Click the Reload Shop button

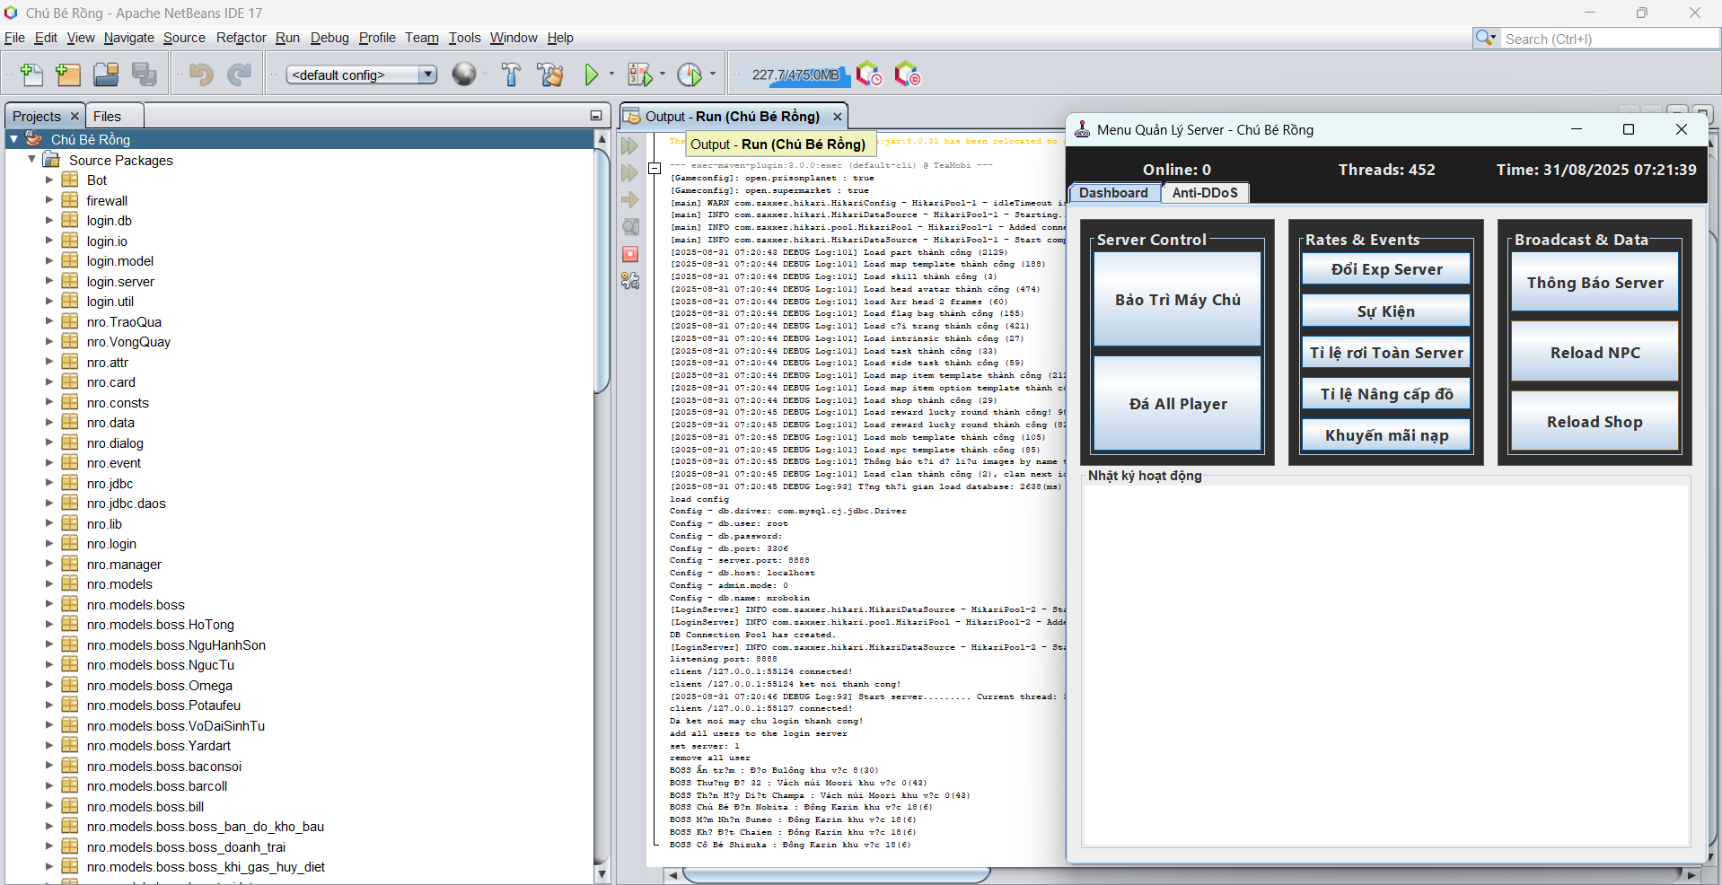point(1595,422)
